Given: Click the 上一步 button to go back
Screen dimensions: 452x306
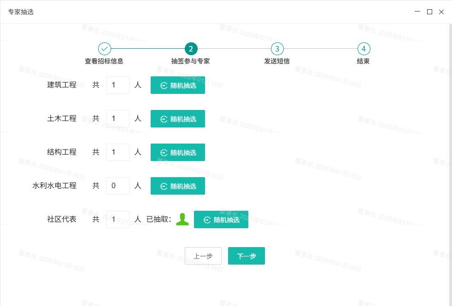Looking at the screenshot, I should 203,255.
